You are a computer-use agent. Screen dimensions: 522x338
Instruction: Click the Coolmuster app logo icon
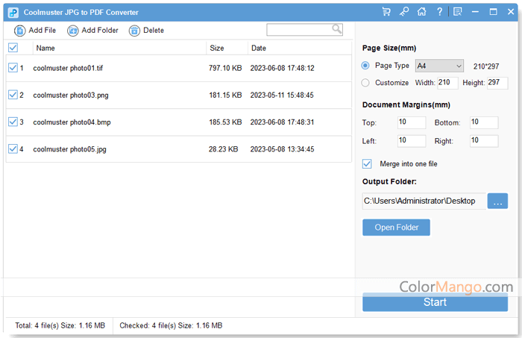pyautogui.click(x=13, y=13)
